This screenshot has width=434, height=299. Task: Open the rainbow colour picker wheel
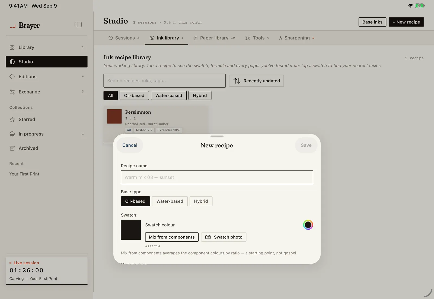click(x=308, y=225)
